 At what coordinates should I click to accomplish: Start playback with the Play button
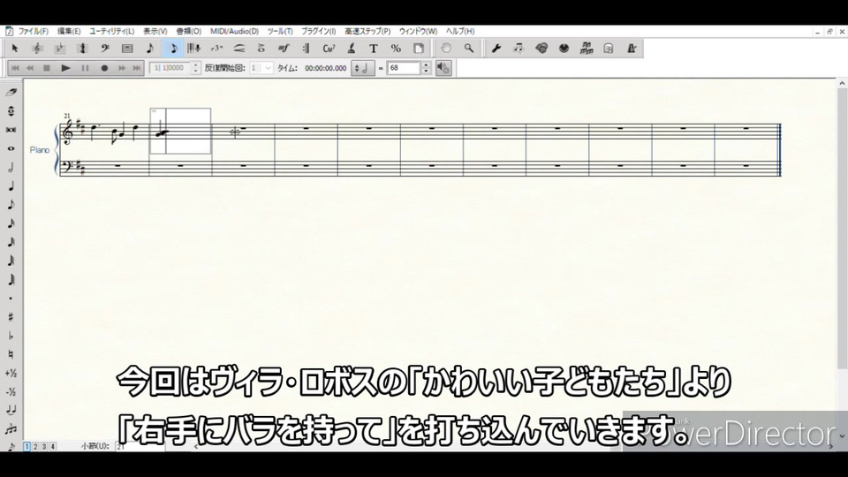pyautogui.click(x=65, y=68)
